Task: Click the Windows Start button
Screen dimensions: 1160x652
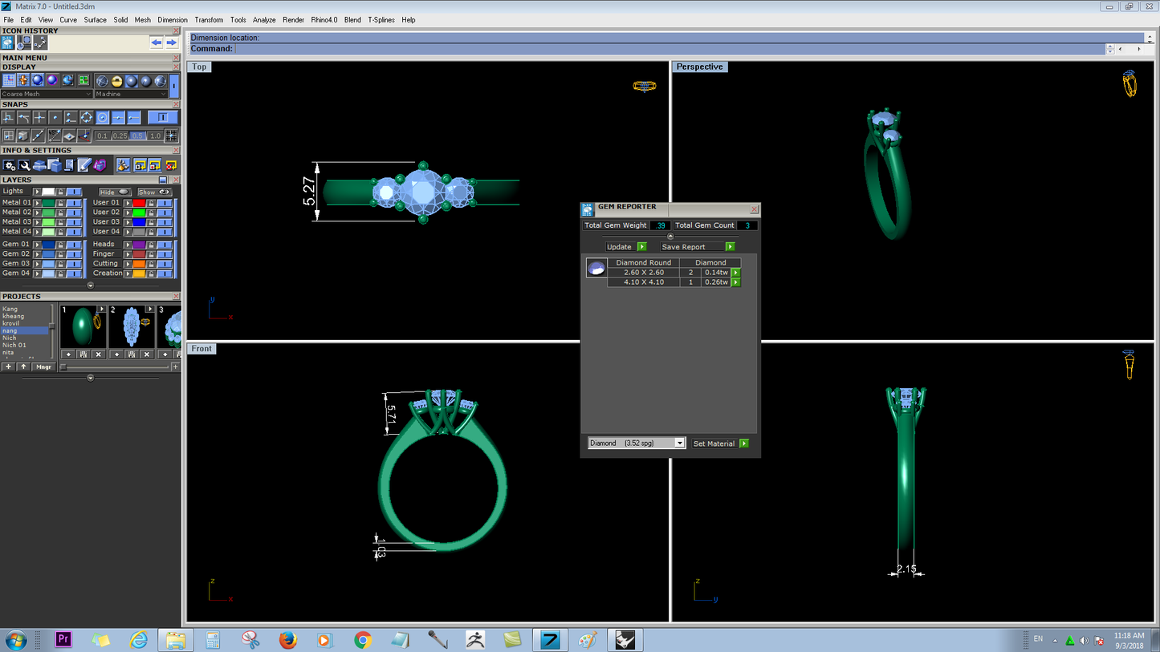Action: click(x=14, y=640)
